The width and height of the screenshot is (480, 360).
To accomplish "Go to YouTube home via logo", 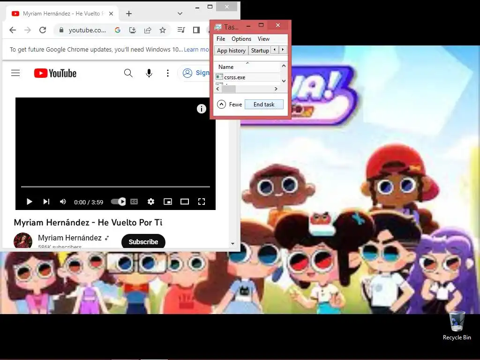I will [55, 73].
